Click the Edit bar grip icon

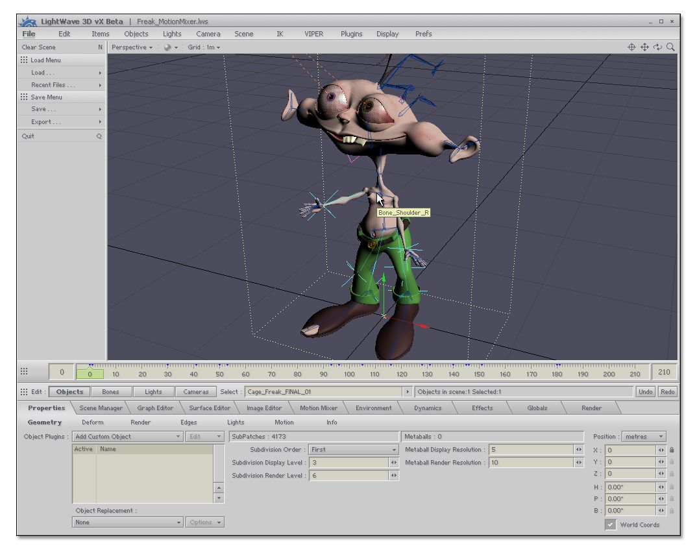click(24, 392)
